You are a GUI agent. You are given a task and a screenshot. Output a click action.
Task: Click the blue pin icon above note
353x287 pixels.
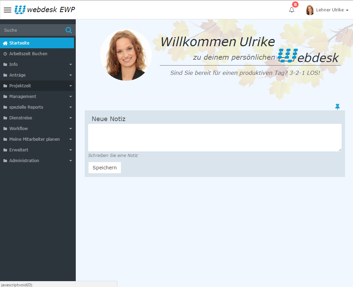(338, 107)
